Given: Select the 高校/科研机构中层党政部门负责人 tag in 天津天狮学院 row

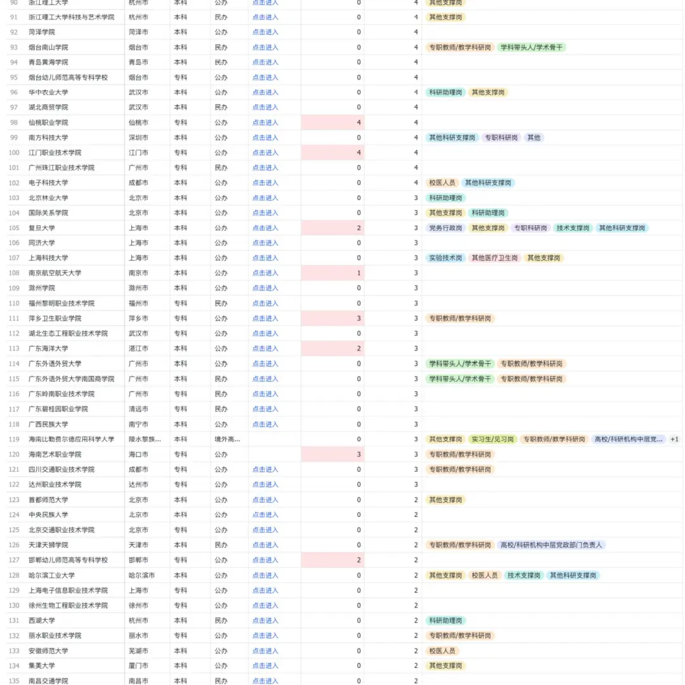Looking at the screenshot, I should coord(551,545).
